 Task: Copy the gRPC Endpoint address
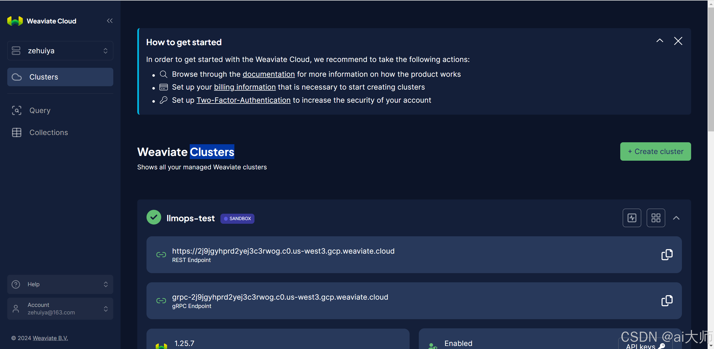click(667, 300)
